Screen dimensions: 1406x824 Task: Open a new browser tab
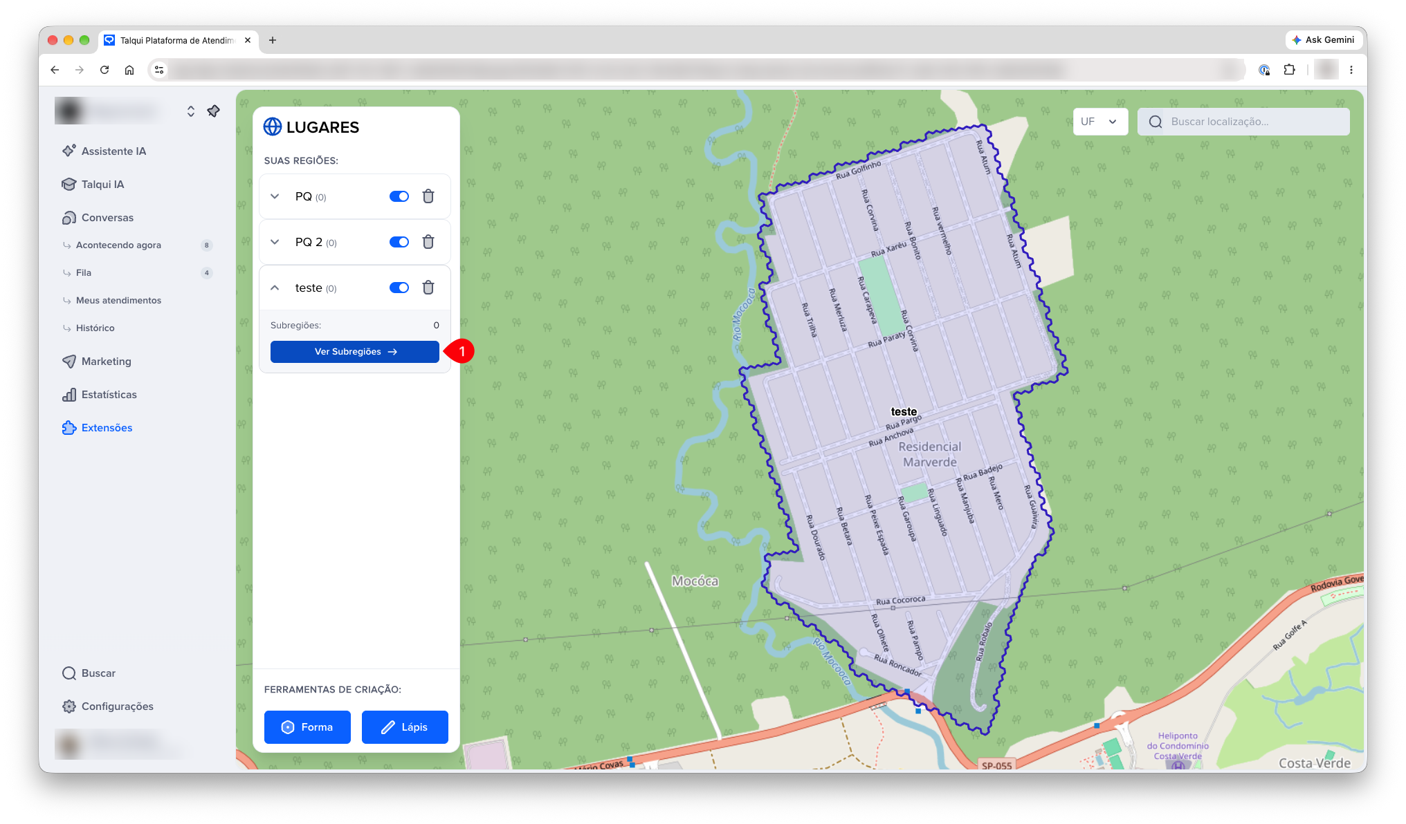click(273, 40)
